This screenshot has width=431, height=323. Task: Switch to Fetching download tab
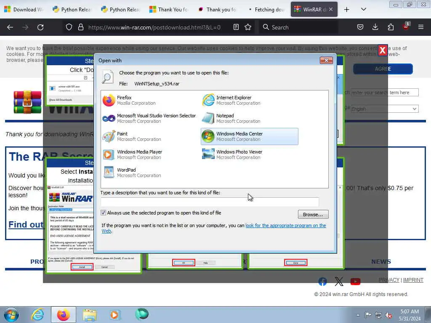tap(266, 9)
